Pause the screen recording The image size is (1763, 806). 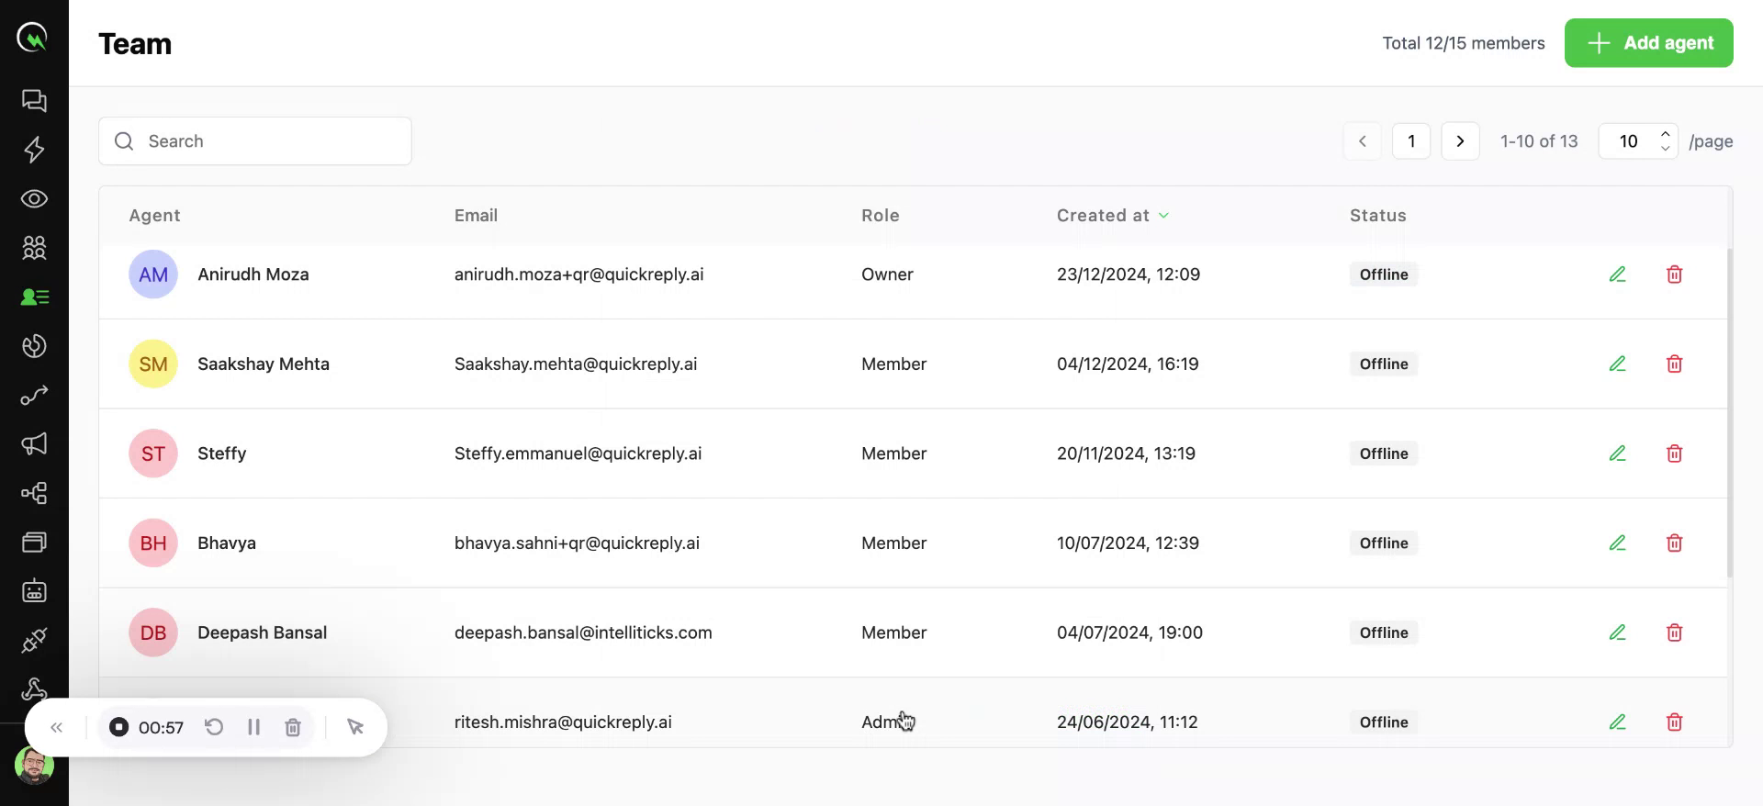[253, 727]
